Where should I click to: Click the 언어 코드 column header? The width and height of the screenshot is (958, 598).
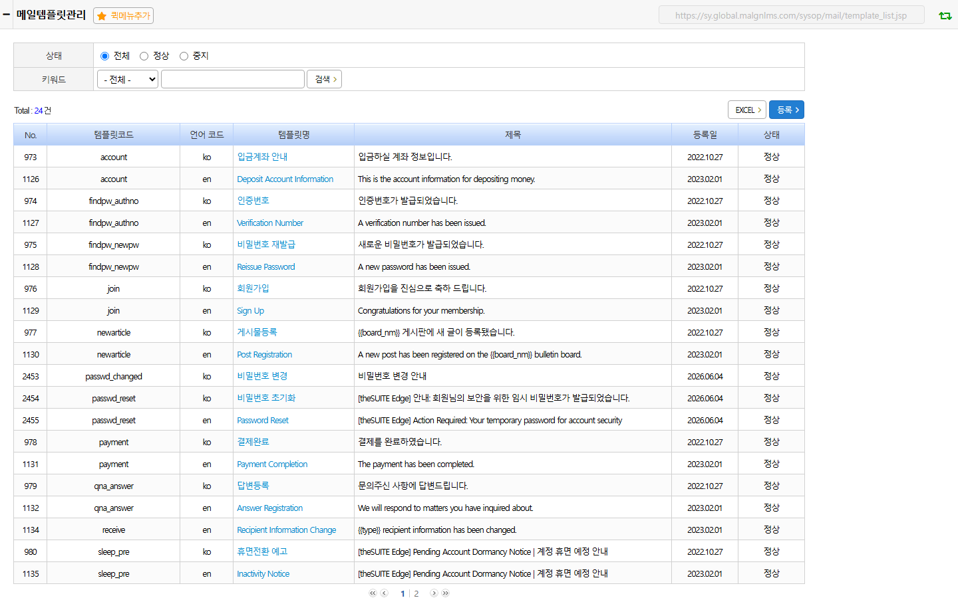coord(207,135)
